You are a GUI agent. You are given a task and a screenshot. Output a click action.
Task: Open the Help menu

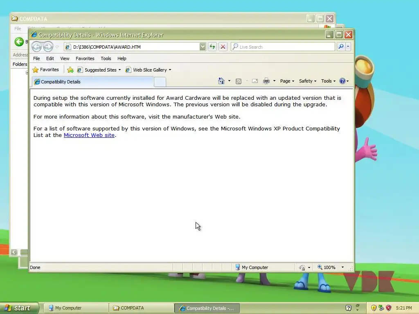[122, 58]
